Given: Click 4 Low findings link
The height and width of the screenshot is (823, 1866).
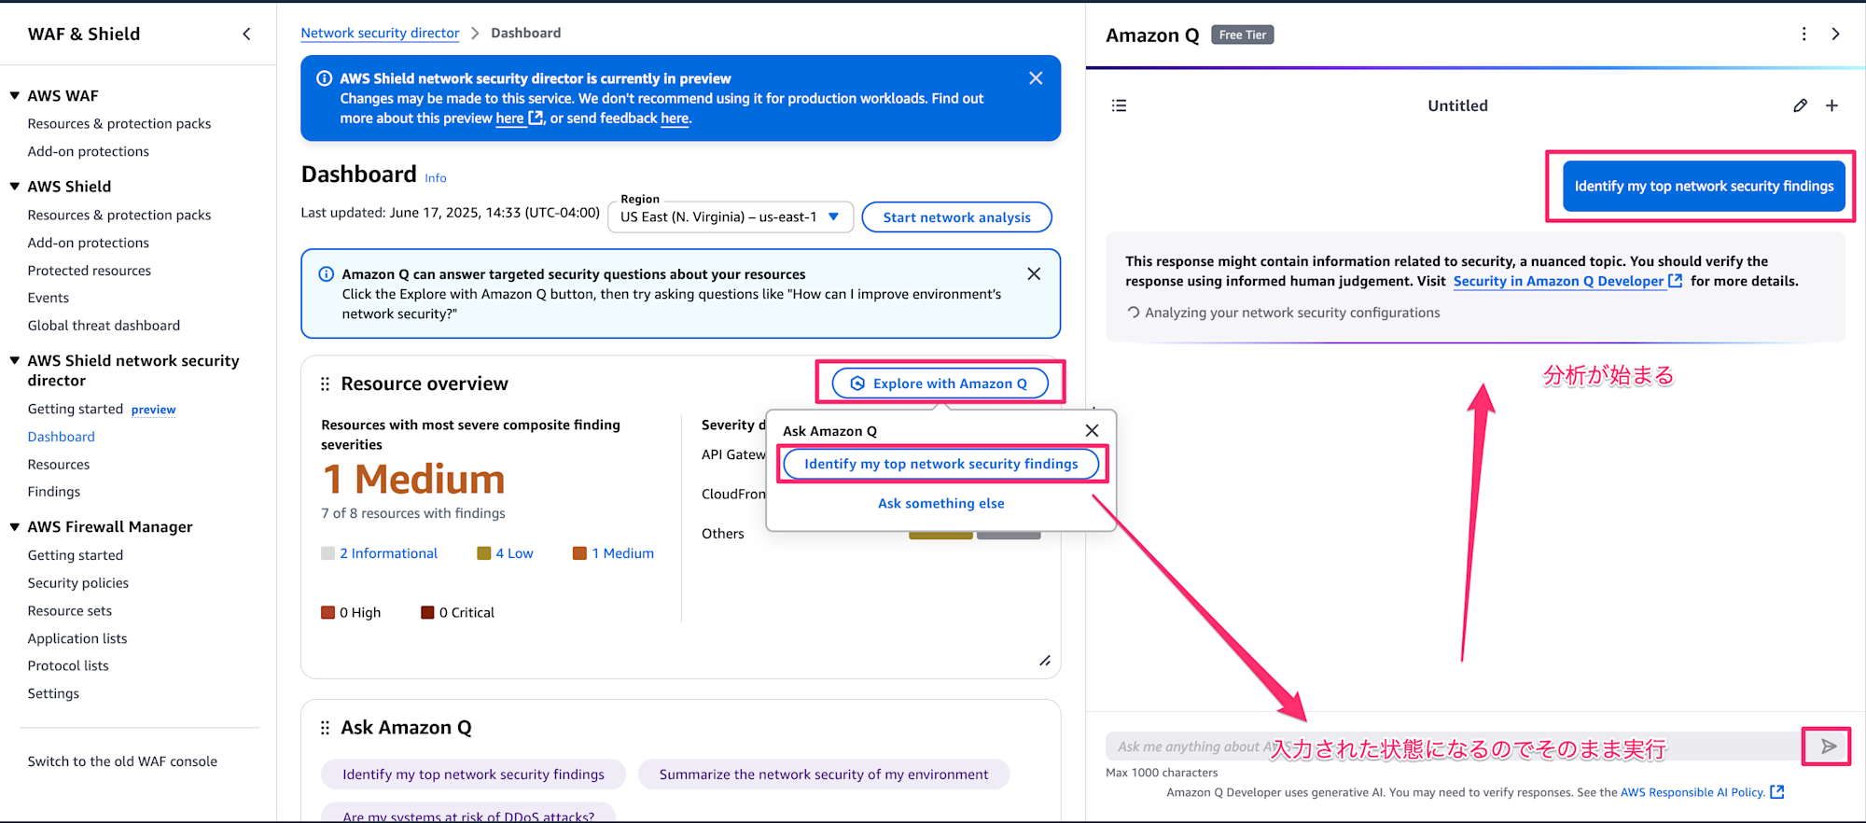Looking at the screenshot, I should click(514, 553).
